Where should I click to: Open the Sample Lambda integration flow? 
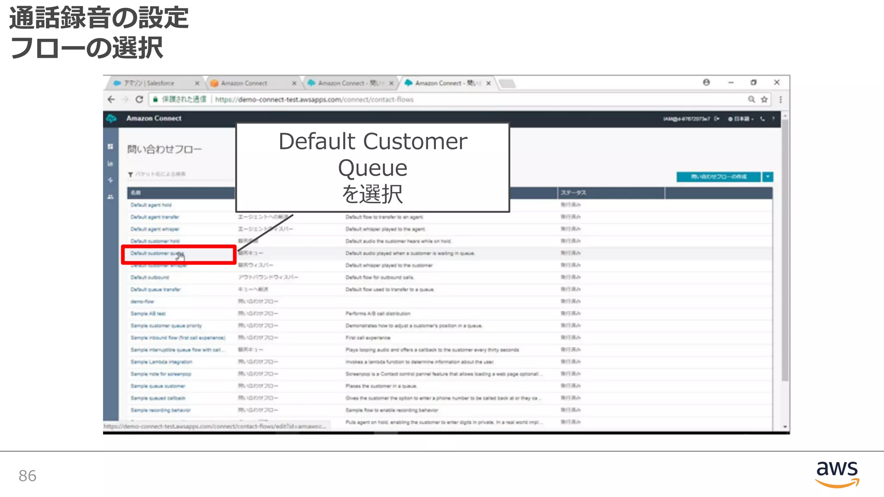click(x=161, y=362)
